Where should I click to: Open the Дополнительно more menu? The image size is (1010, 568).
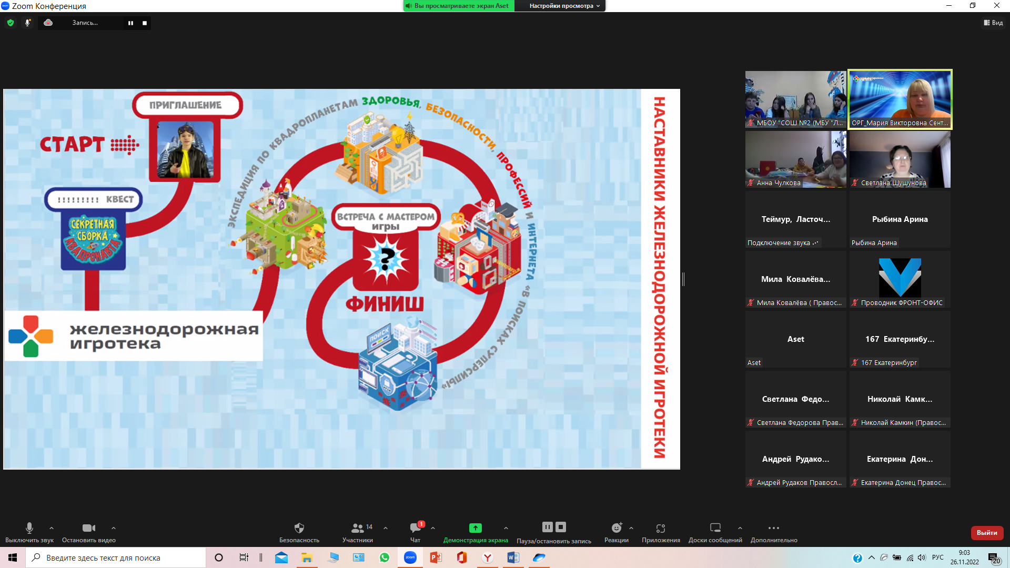[x=773, y=528]
